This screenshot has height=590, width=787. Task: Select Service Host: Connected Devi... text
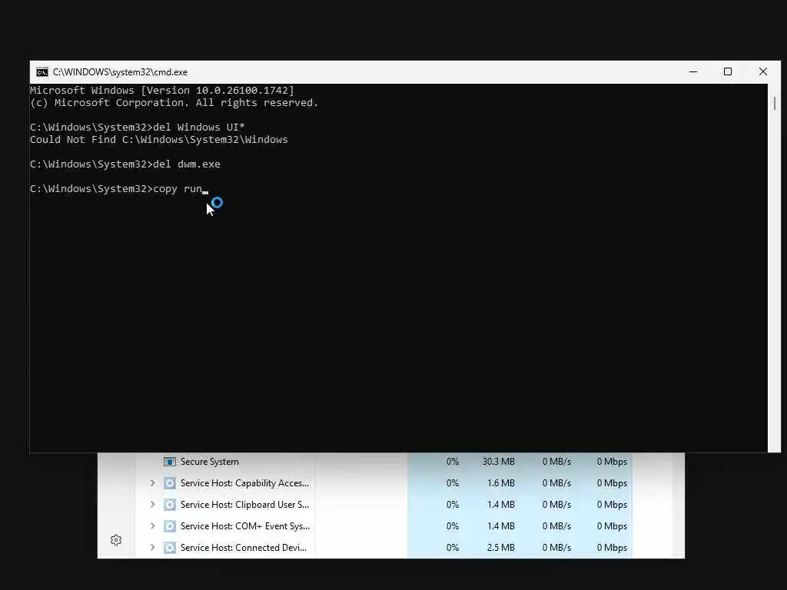(x=244, y=548)
